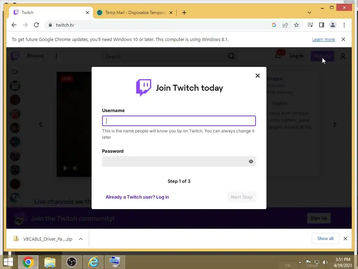358x269 pixels.
Task: Open File Explorer from the taskbar
Action: point(50,262)
